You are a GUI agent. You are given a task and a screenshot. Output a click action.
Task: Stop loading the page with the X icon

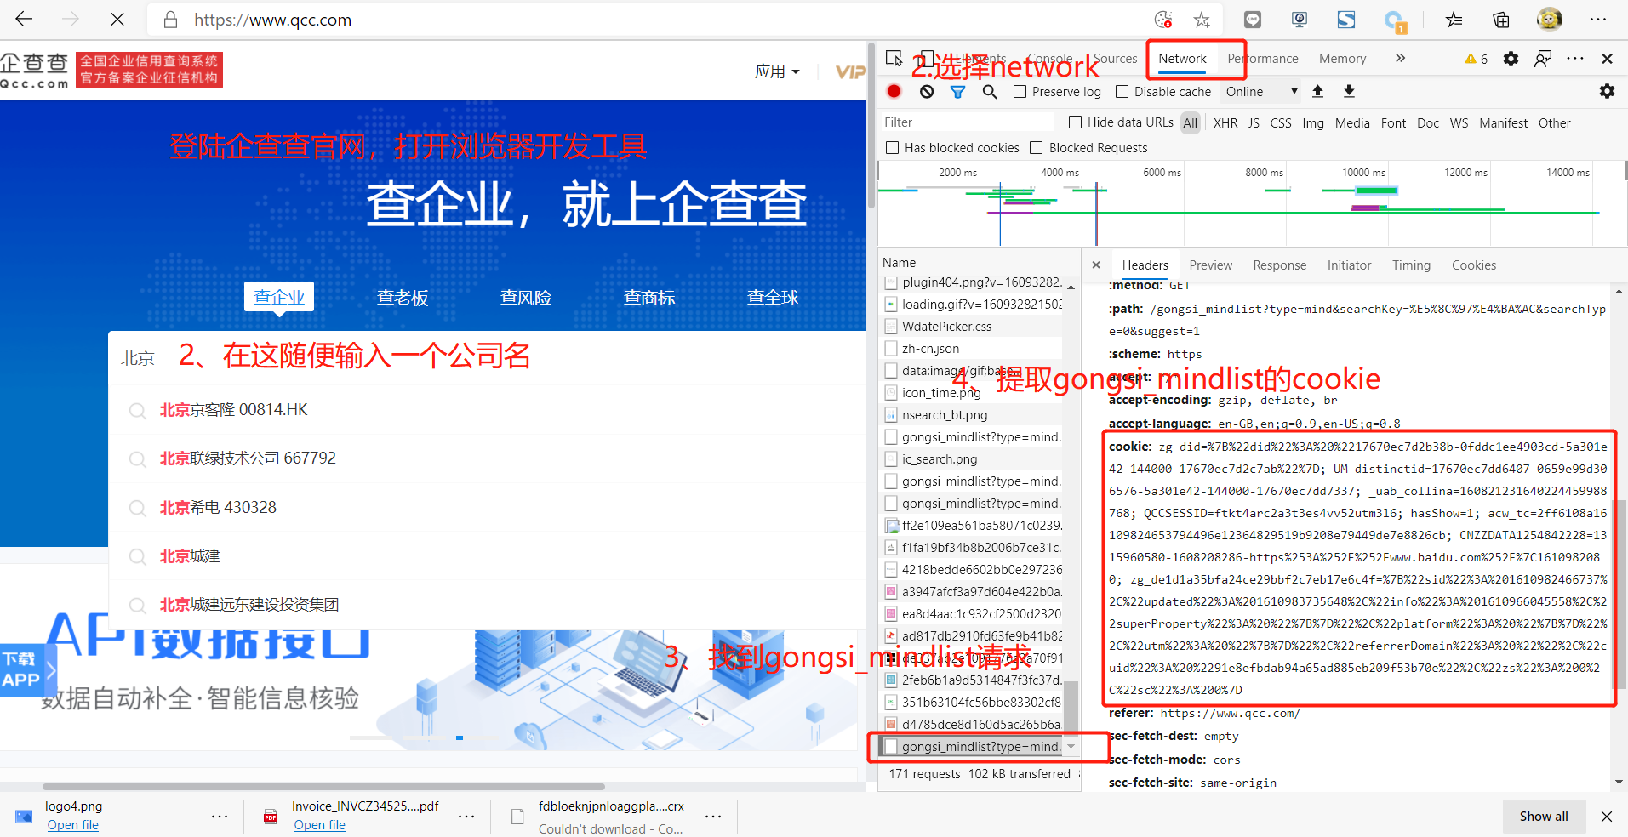tap(117, 19)
